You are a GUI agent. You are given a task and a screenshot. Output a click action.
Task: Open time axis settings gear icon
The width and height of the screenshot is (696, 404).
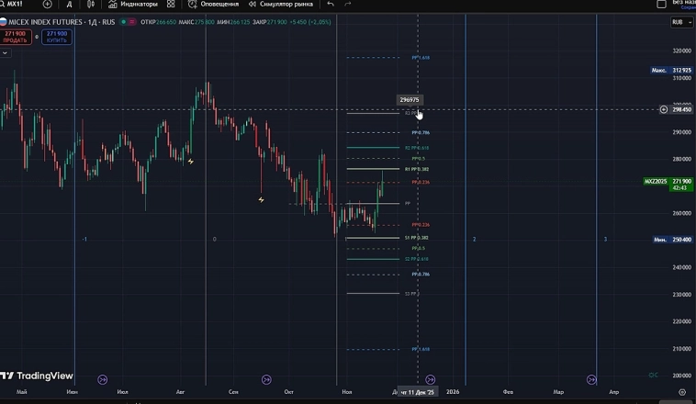(x=682, y=392)
